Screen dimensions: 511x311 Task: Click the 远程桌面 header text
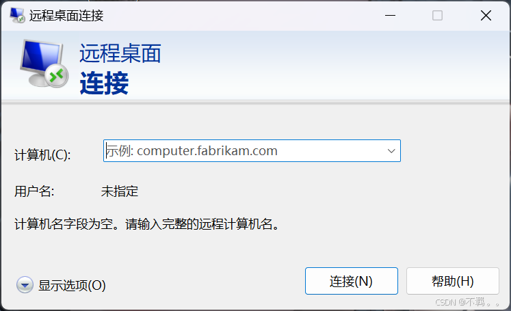(120, 53)
